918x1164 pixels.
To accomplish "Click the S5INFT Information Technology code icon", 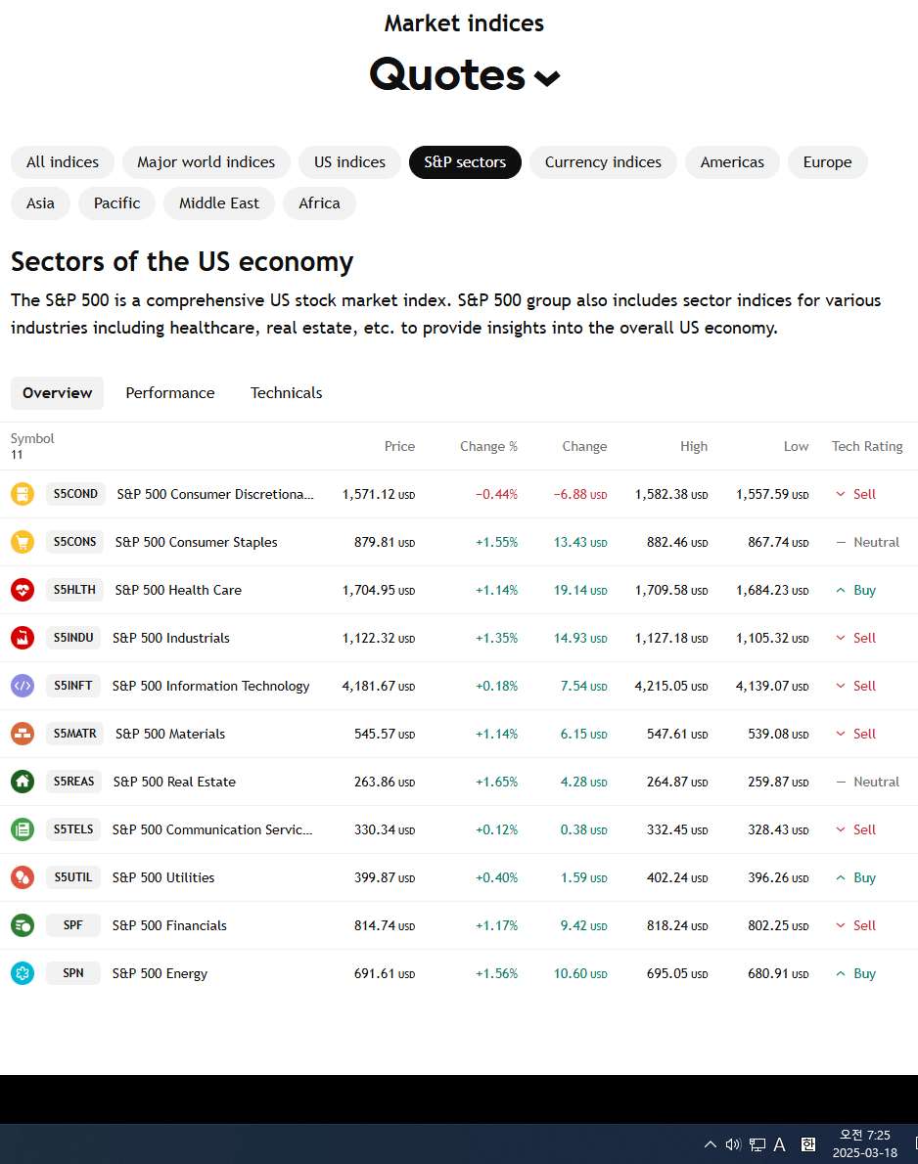I will tap(23, 686).
